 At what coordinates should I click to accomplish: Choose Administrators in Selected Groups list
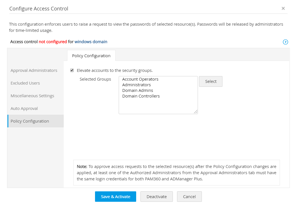(136, 85)
